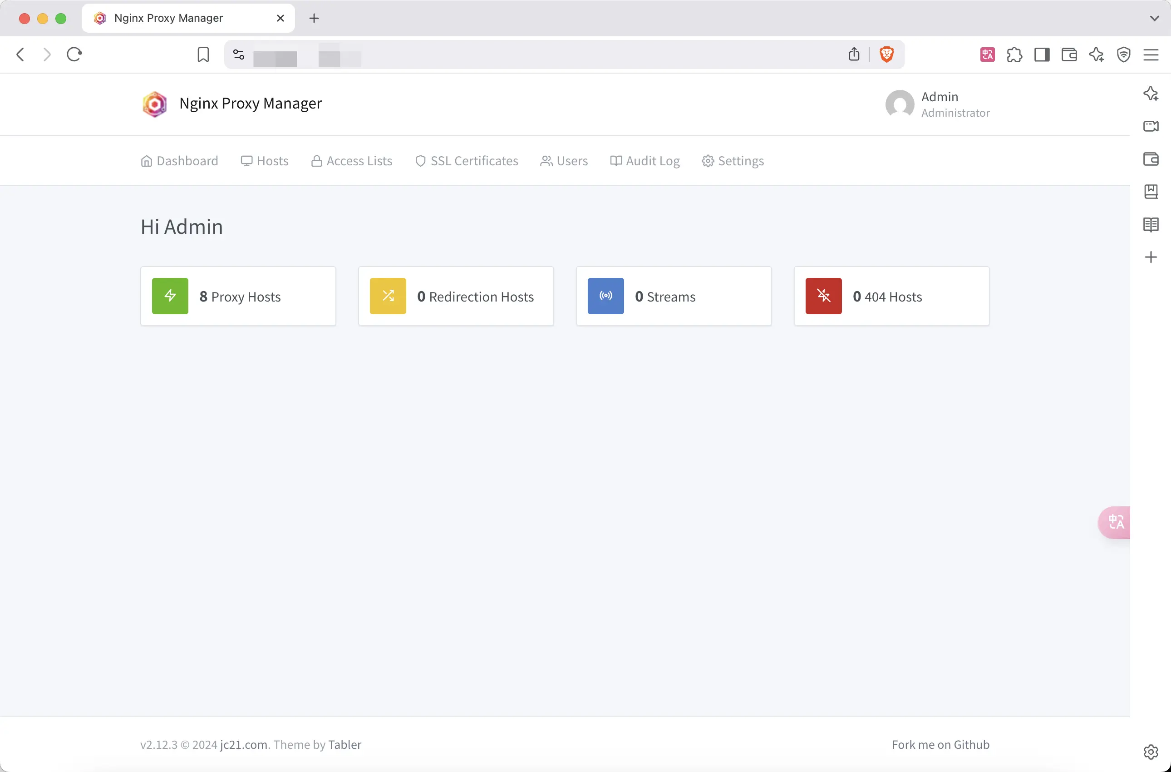This screenshot has width=1171, height=772.
Task: Select the Nginx Proxy Manager browser tab
Action: point(188,18)
